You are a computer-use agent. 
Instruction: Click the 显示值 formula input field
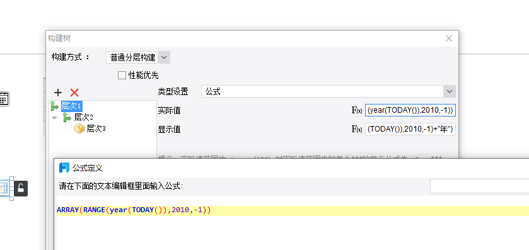(x=410, y=129)
